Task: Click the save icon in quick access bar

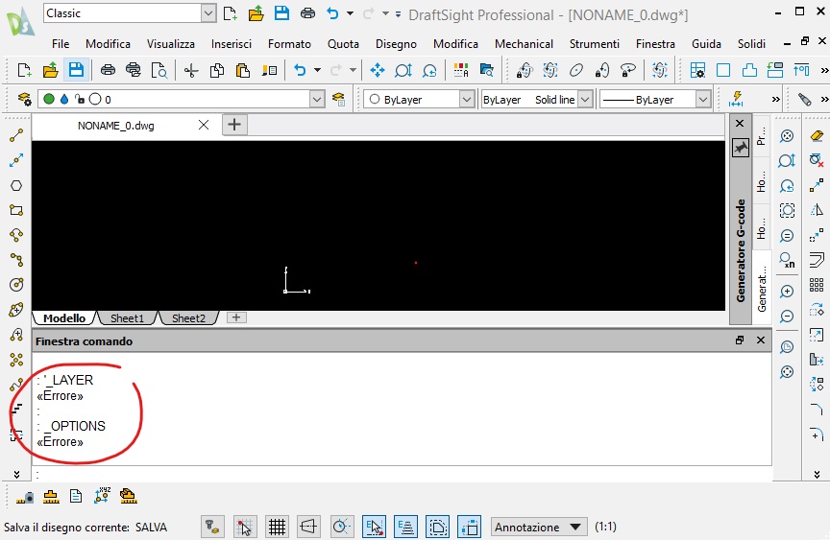Action: point(281,13)
